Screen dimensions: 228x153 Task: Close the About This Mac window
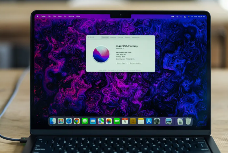pyautogui.click(x=88, y=37)
